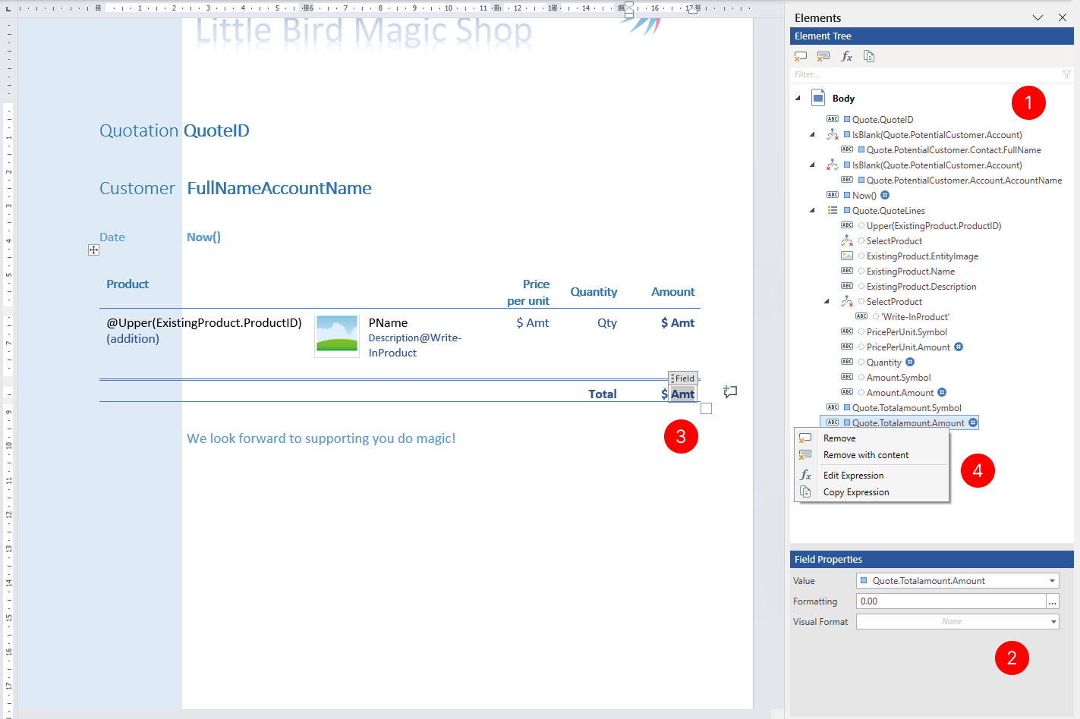The height and width of the screenshot is (719, 1080).
Task: Click the Copy Expression toolbar icon
Action: point(870,56)
